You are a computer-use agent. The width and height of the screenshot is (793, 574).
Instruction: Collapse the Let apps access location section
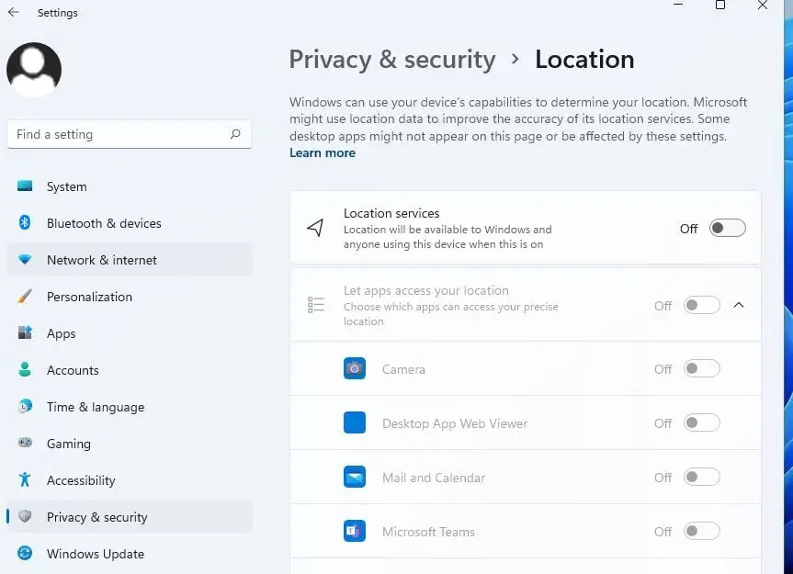point(739,306)
